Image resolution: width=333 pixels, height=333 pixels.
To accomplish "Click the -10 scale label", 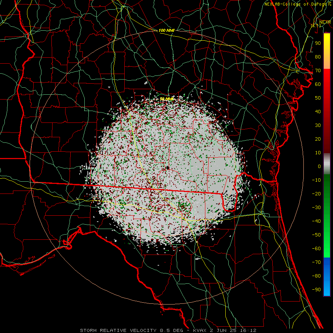I will pos(316,180).
